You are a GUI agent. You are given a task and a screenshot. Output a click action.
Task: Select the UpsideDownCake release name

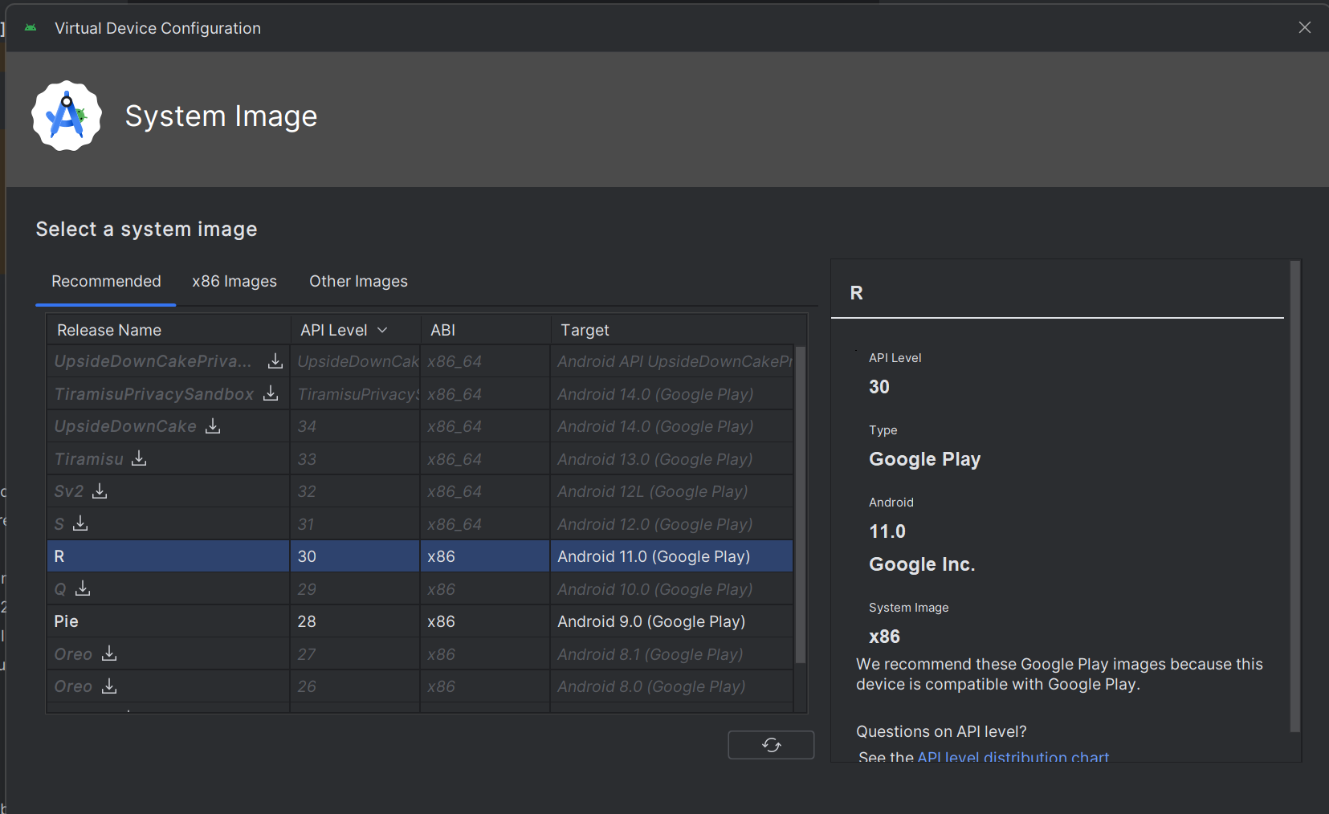[x=125, y=426]
